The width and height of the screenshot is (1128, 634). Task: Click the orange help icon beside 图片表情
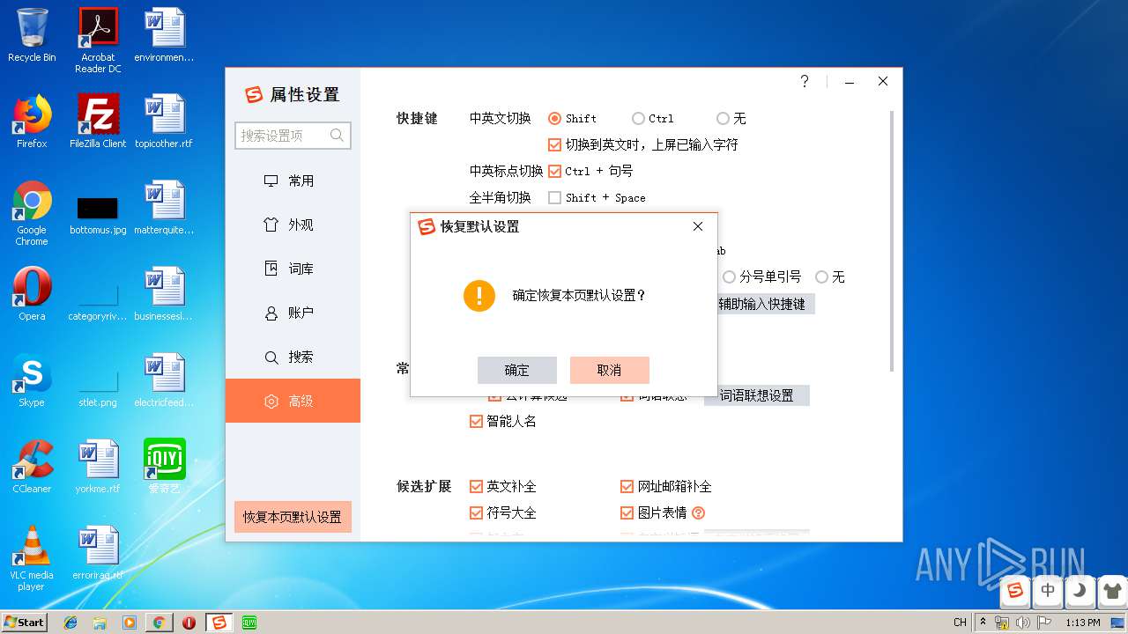pos(699,512)
